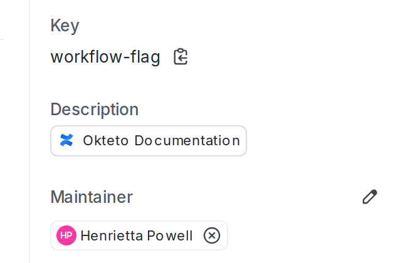The width and height of the screenshot is (405, 263).
Task: Click the clipboard icon beside workflow-flag
Action: pyautogui.click(x=181, y=57)
